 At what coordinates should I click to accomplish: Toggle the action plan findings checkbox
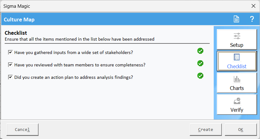(11, 77)
